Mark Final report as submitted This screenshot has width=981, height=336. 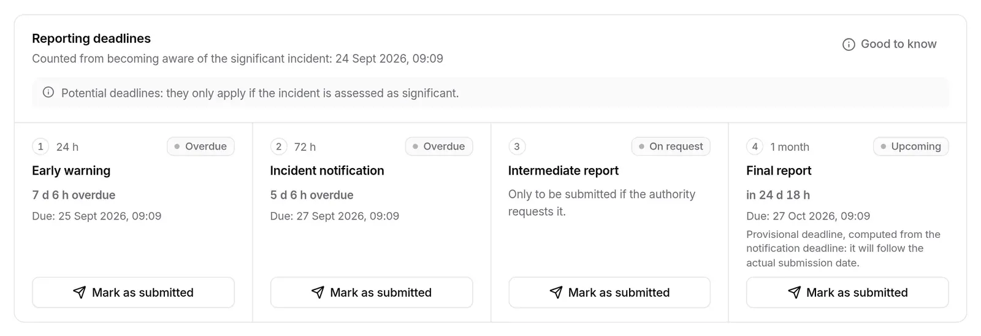(847, 292)
